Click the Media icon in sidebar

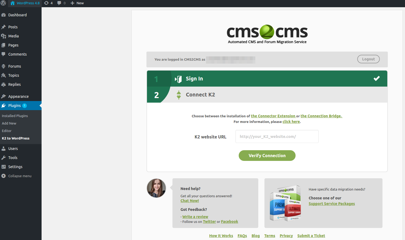pyautogui.click(x=3, y=36)
